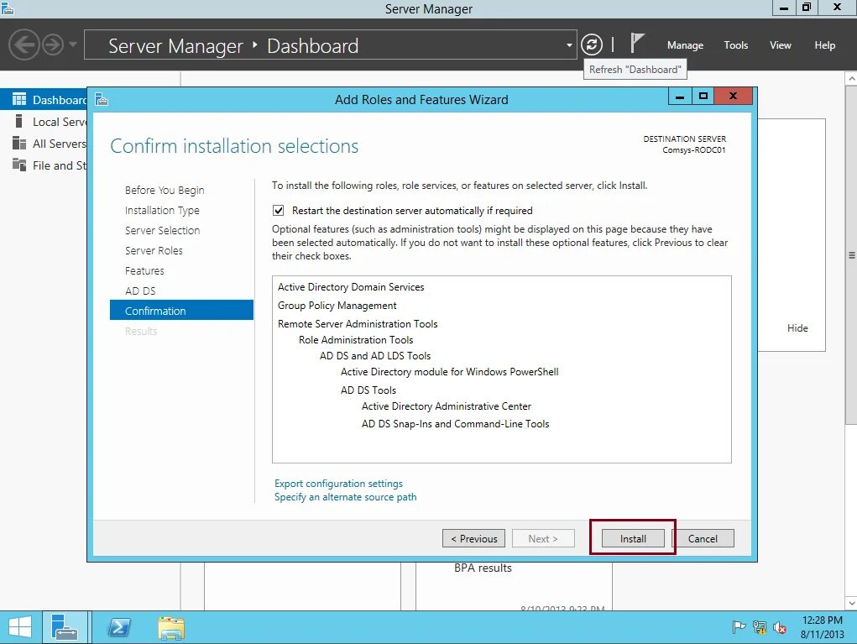Screen dimensions: 857x644
Task: Select AD DS and AD LDS Tools entry
Action: click(x=375, y=356)
